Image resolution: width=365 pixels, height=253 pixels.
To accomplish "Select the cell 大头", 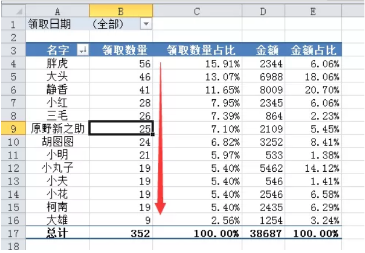I will tap(58, 76).
